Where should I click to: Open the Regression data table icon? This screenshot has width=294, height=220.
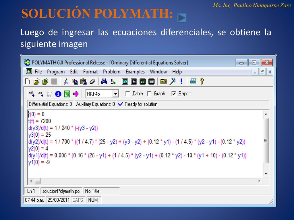tap(151, 82)
